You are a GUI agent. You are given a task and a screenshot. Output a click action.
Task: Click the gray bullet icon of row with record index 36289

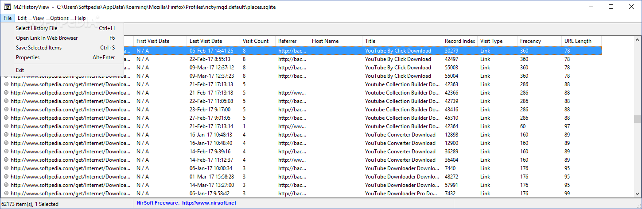pyautogui.click(x=6, y=152)
